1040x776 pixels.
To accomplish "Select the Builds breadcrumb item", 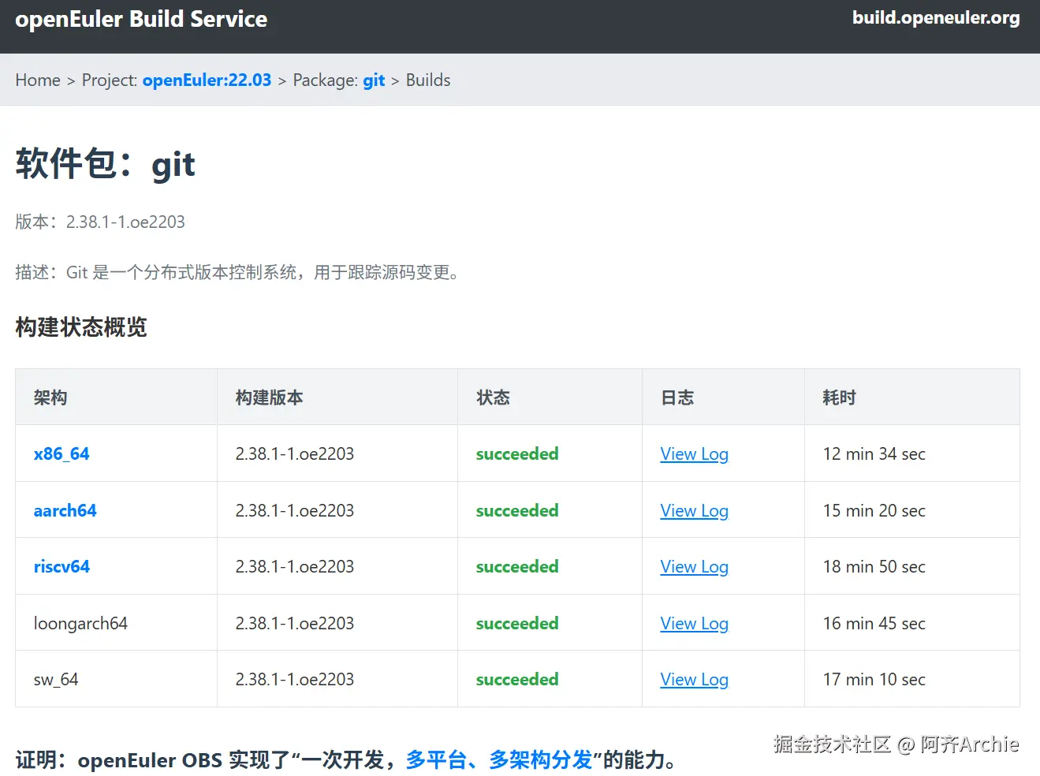I will 428,80.
